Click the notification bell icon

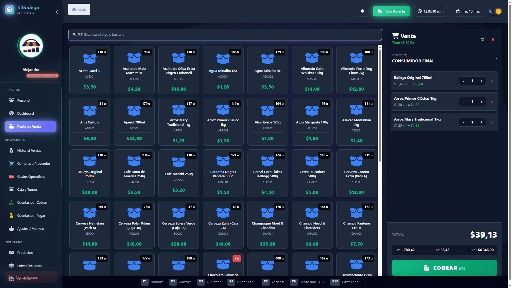click(362, 11)
